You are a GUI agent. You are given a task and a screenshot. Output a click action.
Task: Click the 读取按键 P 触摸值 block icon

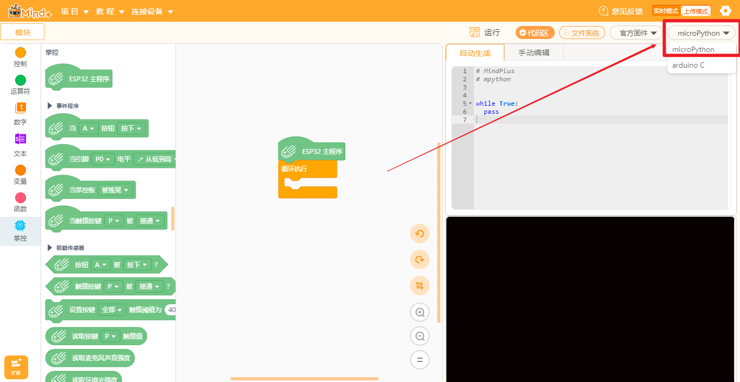point(59,336)
